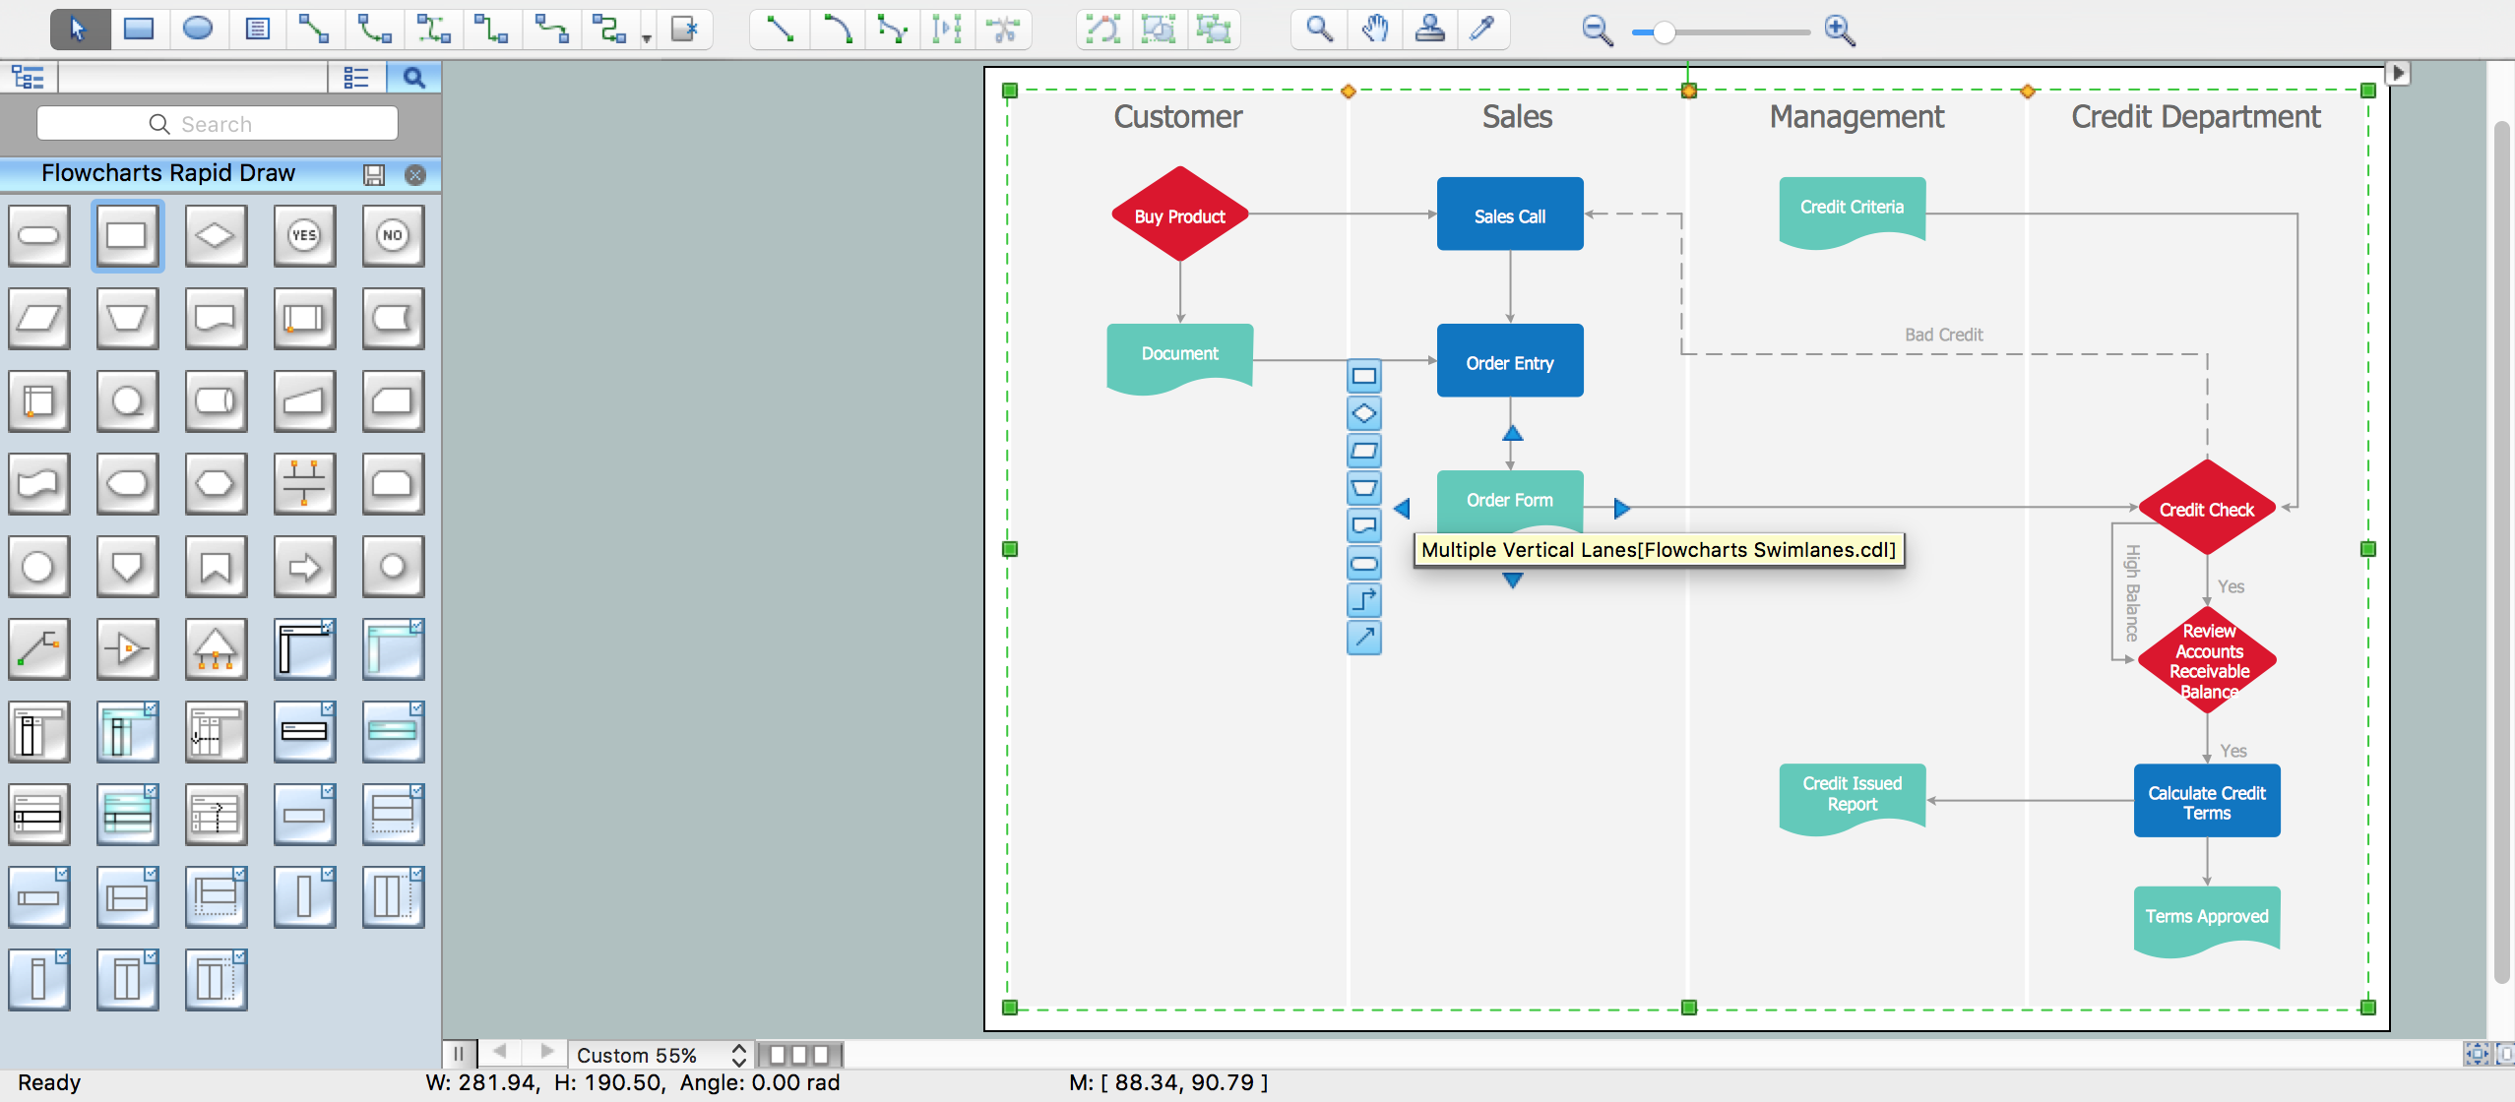Click the downward blue rapid-draw arrow

(1513, 581)
